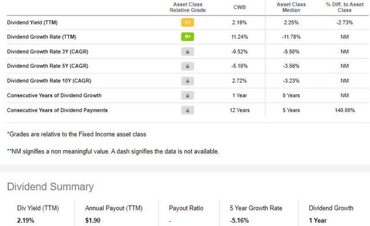Click the Asset Class Median column header
Image resolution: width=370 pixels, height=226 pixels.
[291, 8]
